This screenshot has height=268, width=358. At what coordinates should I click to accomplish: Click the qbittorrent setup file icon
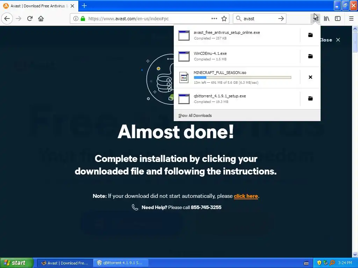click(x=184, y=99)
